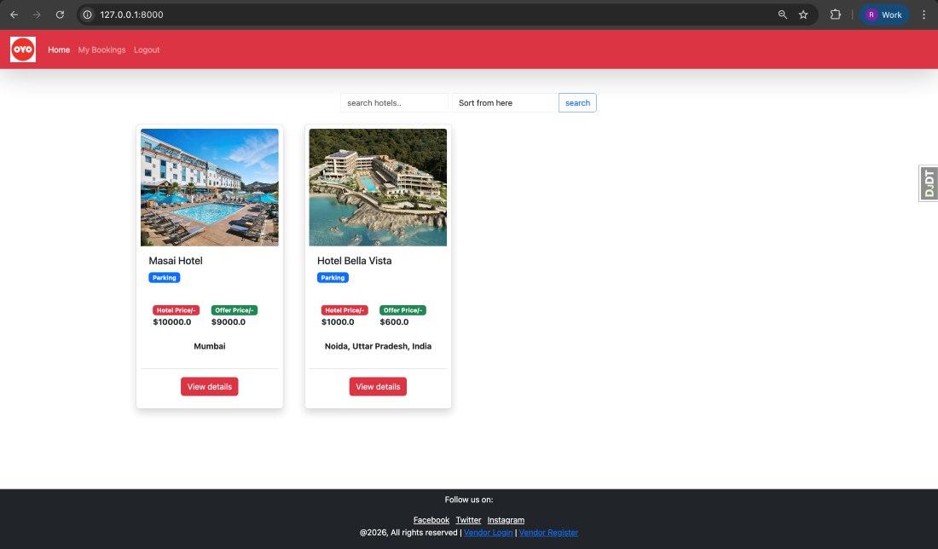The image size is (938, 549).
Task: Reload the page using the refresh icon
Action: tap(60, 14)
